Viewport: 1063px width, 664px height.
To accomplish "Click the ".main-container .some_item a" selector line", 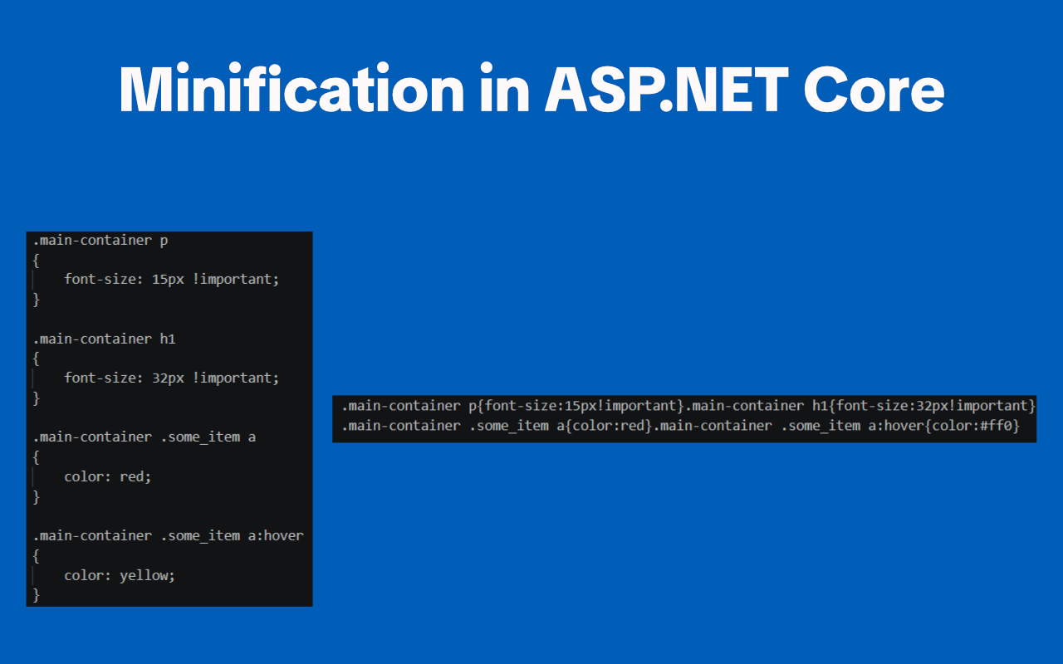I will (145, 437).
